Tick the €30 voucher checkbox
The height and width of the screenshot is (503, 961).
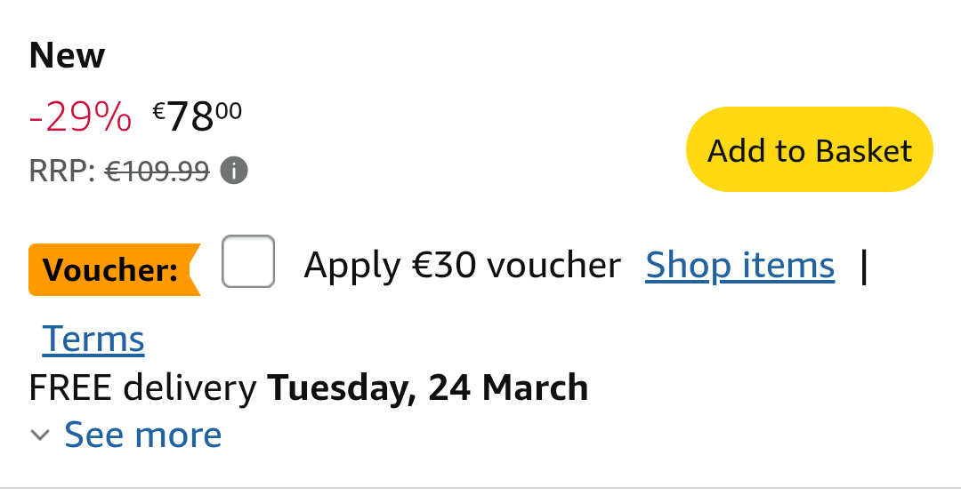tap(248, 261)
